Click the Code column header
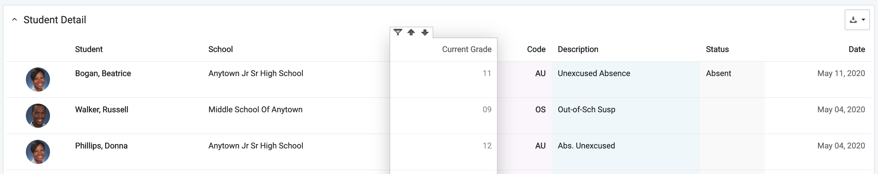 pos(536,49)
